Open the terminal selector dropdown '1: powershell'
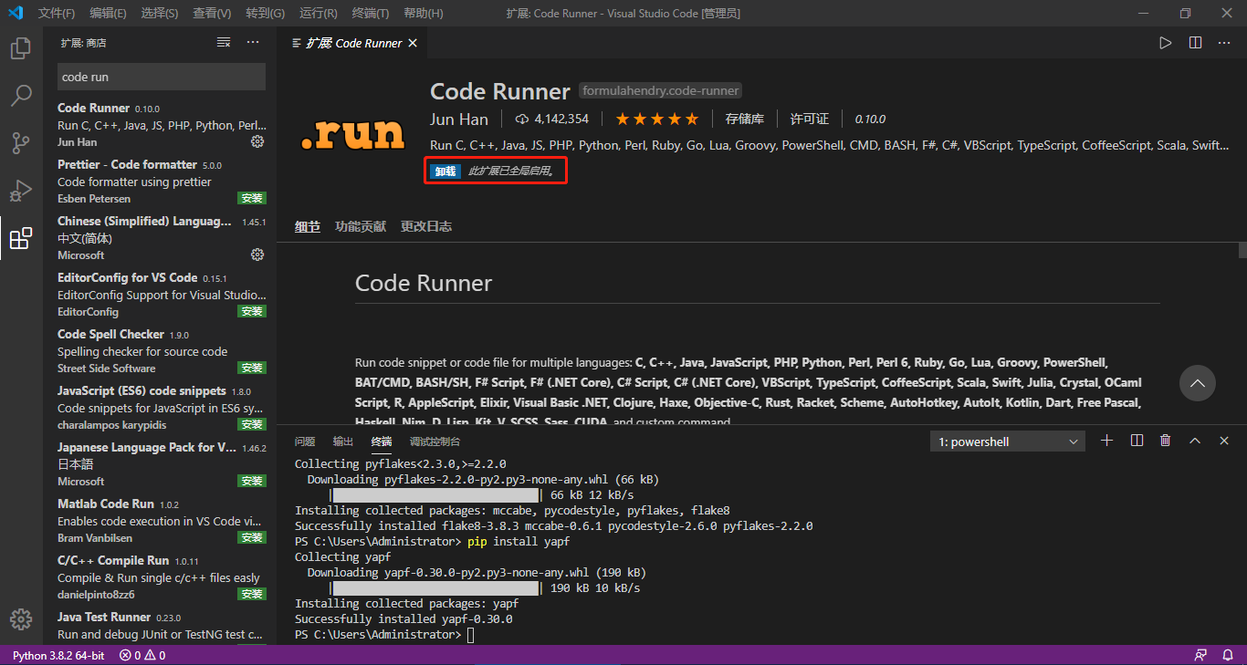This screenshot has width=1247, height=665. pyautogui.click(x=1008, y=442)
